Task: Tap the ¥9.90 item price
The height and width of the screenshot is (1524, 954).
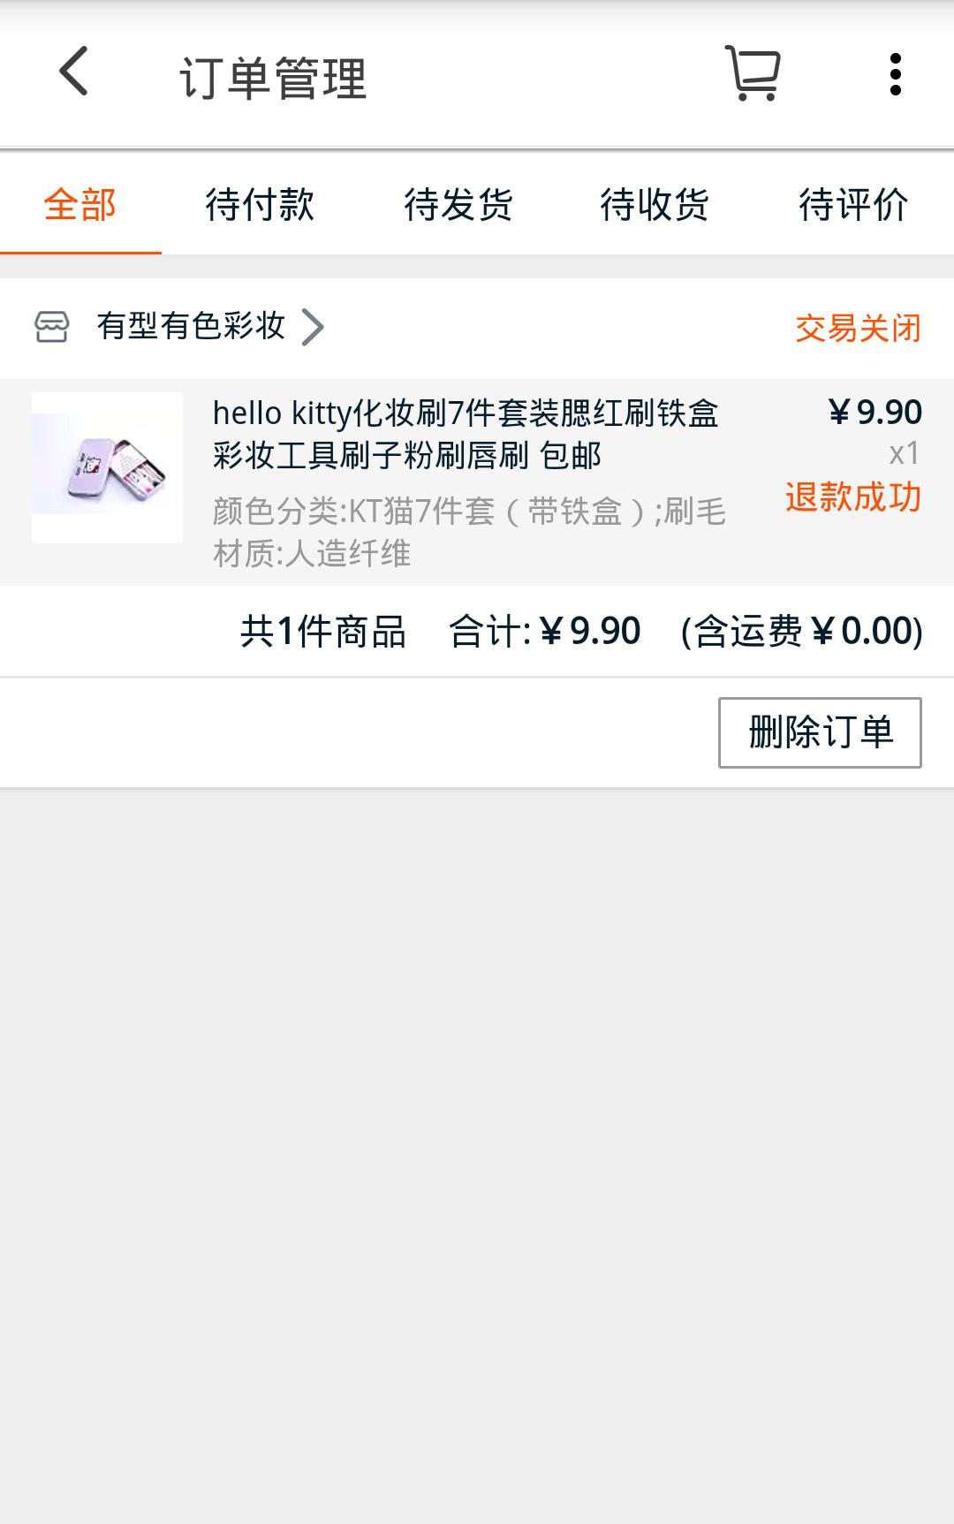Action: pos(875,412)
